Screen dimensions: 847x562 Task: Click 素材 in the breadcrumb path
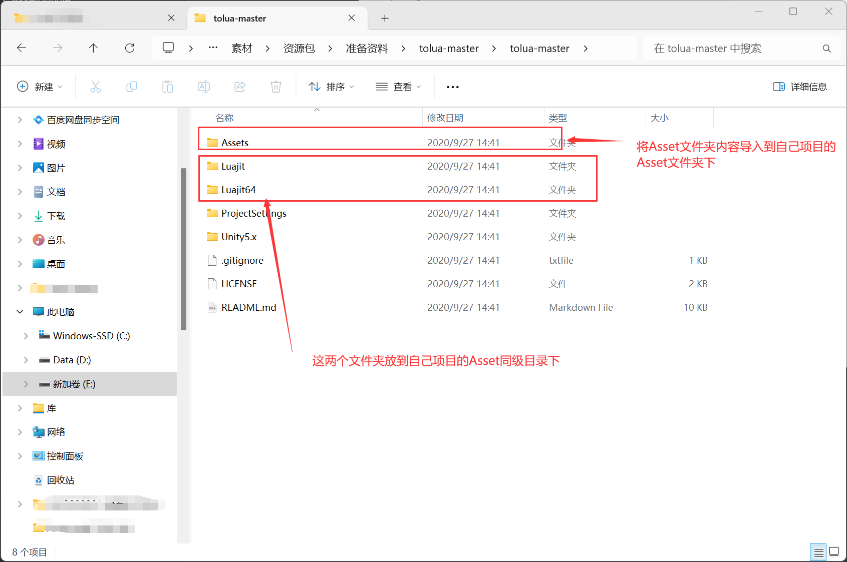pyautogui.click(x=241, y=49)
